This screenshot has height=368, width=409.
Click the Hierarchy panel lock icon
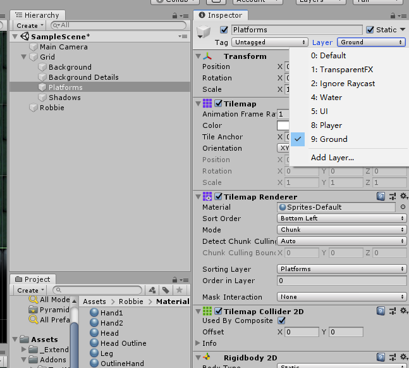[174, 16]
